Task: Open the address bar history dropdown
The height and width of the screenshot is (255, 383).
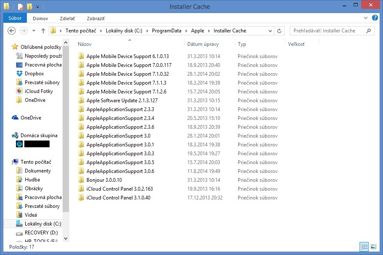Action: pos(270,31)
